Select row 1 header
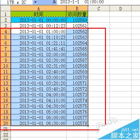 coord(5,14)
